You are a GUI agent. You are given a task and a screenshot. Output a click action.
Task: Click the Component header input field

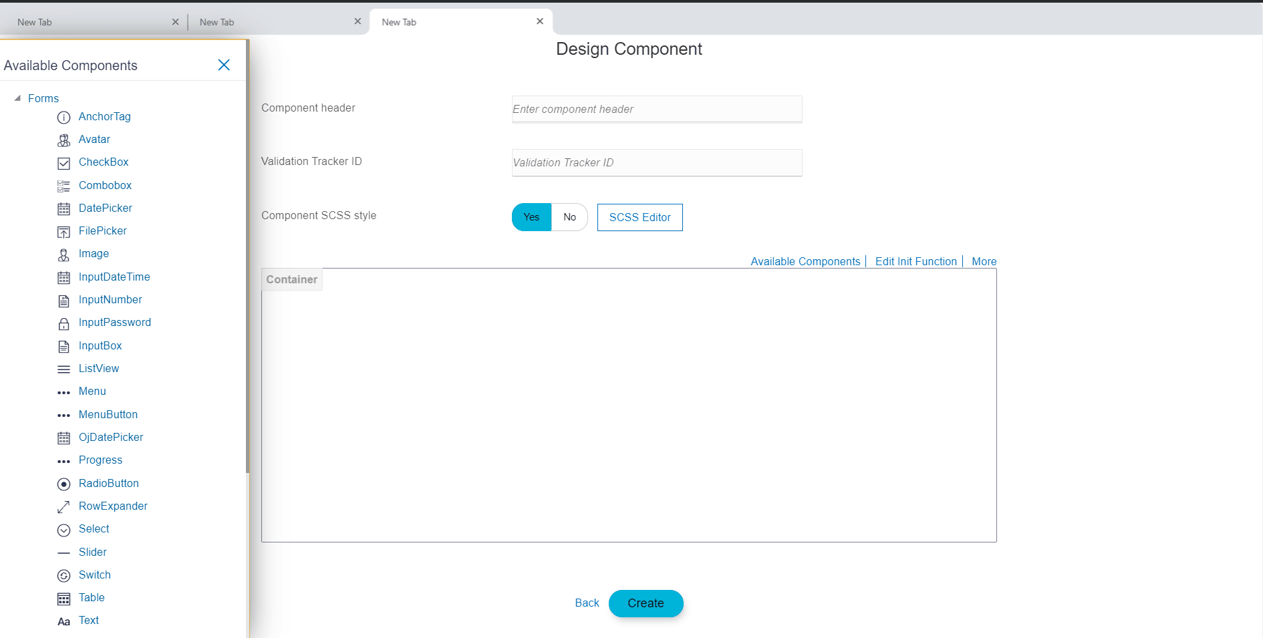tap(656, 109)
